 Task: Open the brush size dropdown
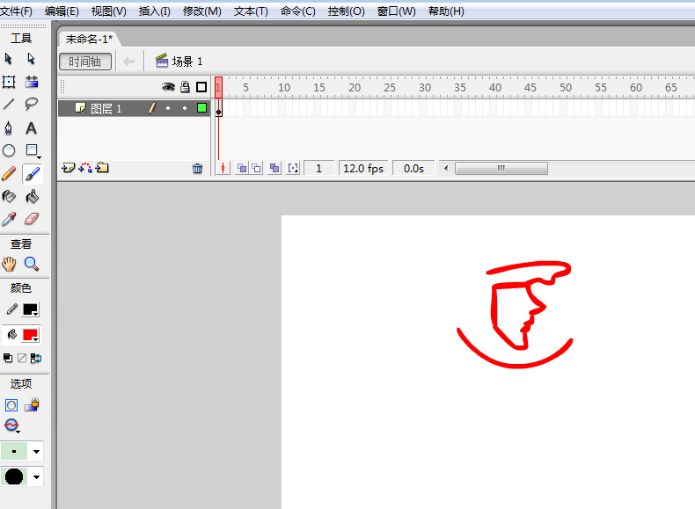(x=36, y=452)
